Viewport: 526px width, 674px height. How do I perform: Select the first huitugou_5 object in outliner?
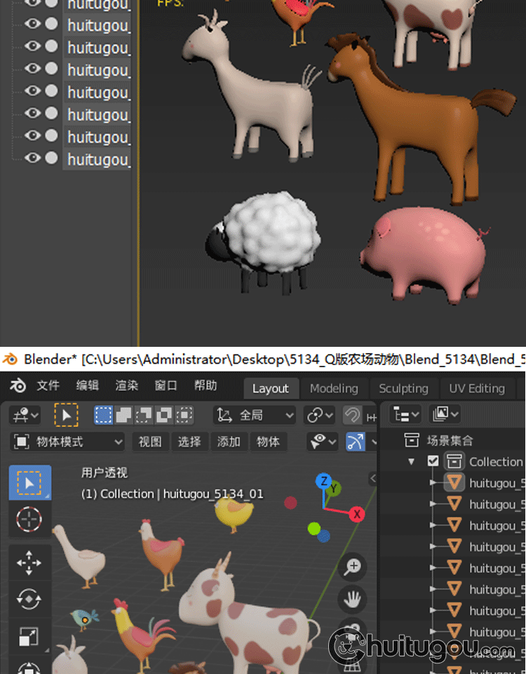pyautogui.click(x=495, y=483)
